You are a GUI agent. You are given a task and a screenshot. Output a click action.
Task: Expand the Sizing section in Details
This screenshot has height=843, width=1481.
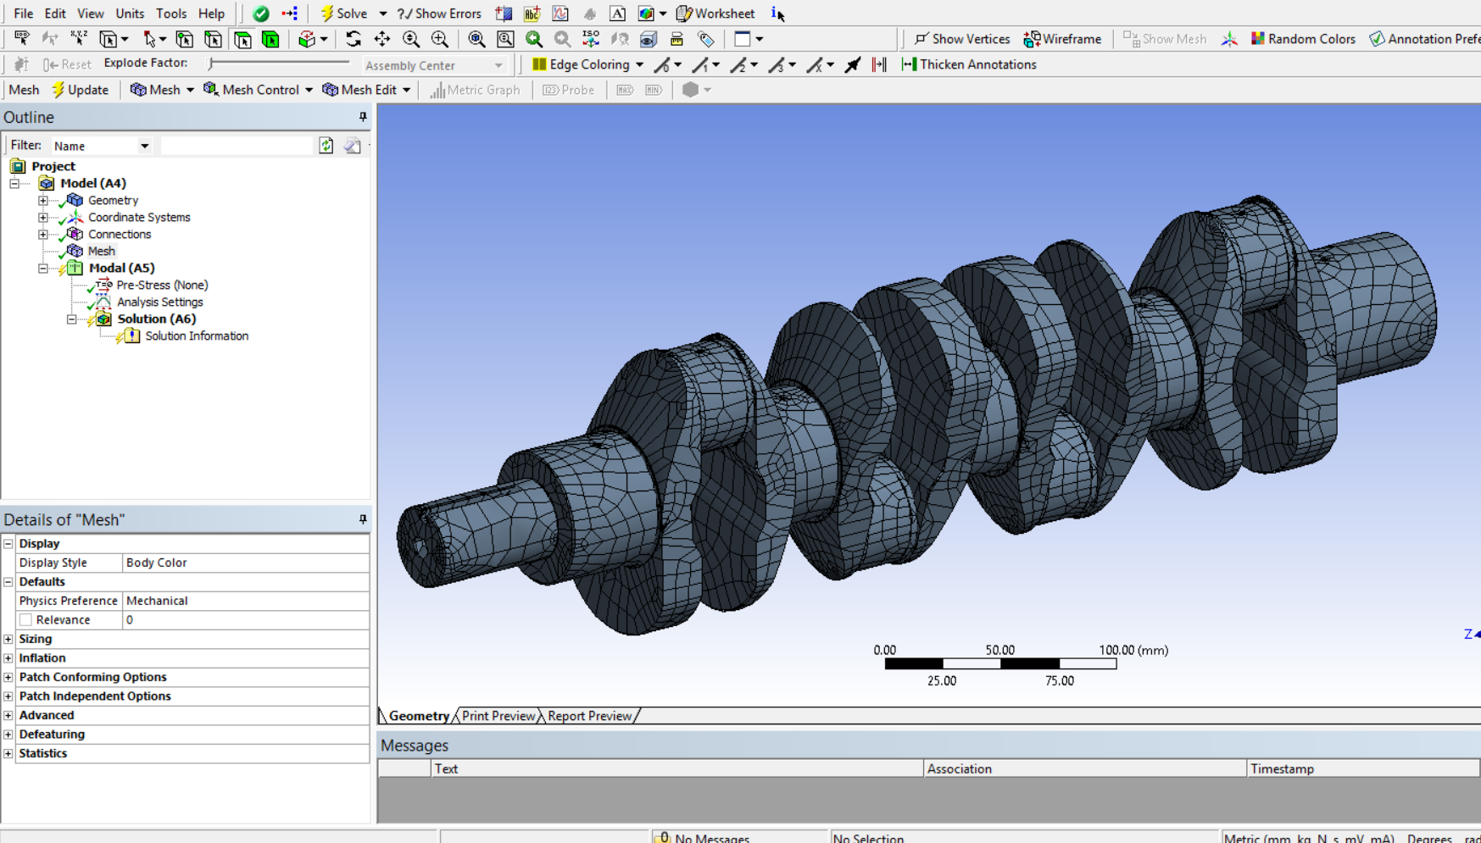8,639
